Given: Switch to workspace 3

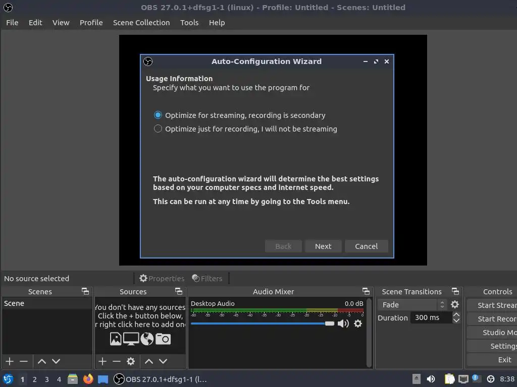Looking at the screenshot, I should [x=47, y=379].
